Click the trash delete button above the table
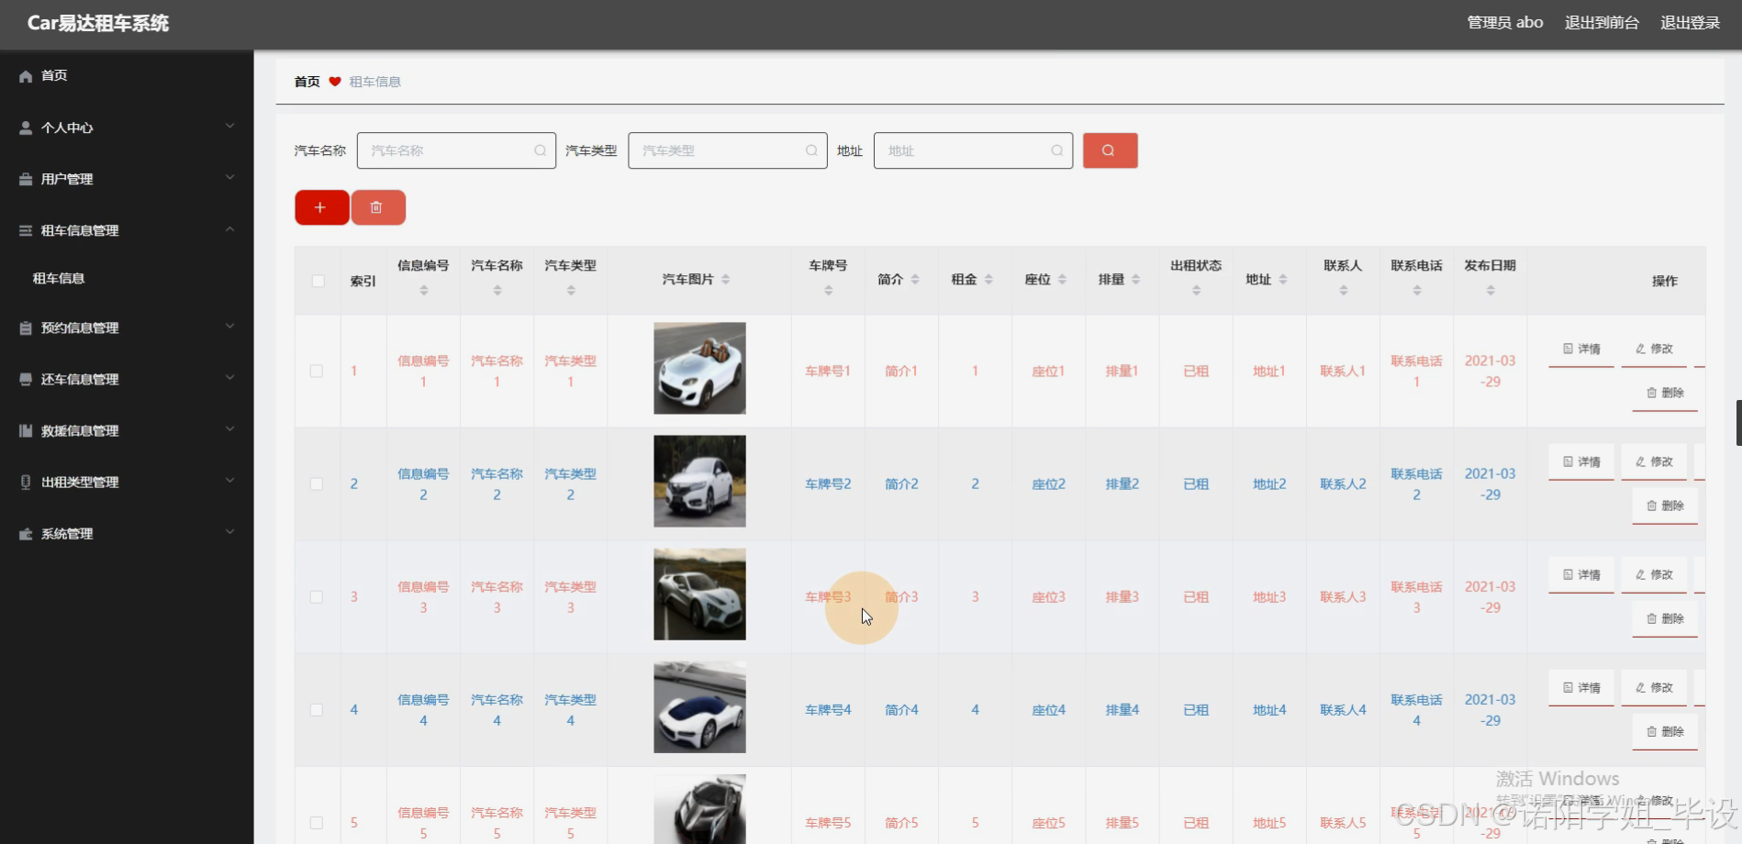This screenshot has height=844, width=1742. click(x=378, y=206)
